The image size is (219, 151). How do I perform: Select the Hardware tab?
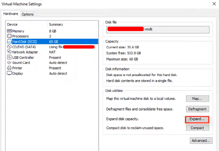11,14
